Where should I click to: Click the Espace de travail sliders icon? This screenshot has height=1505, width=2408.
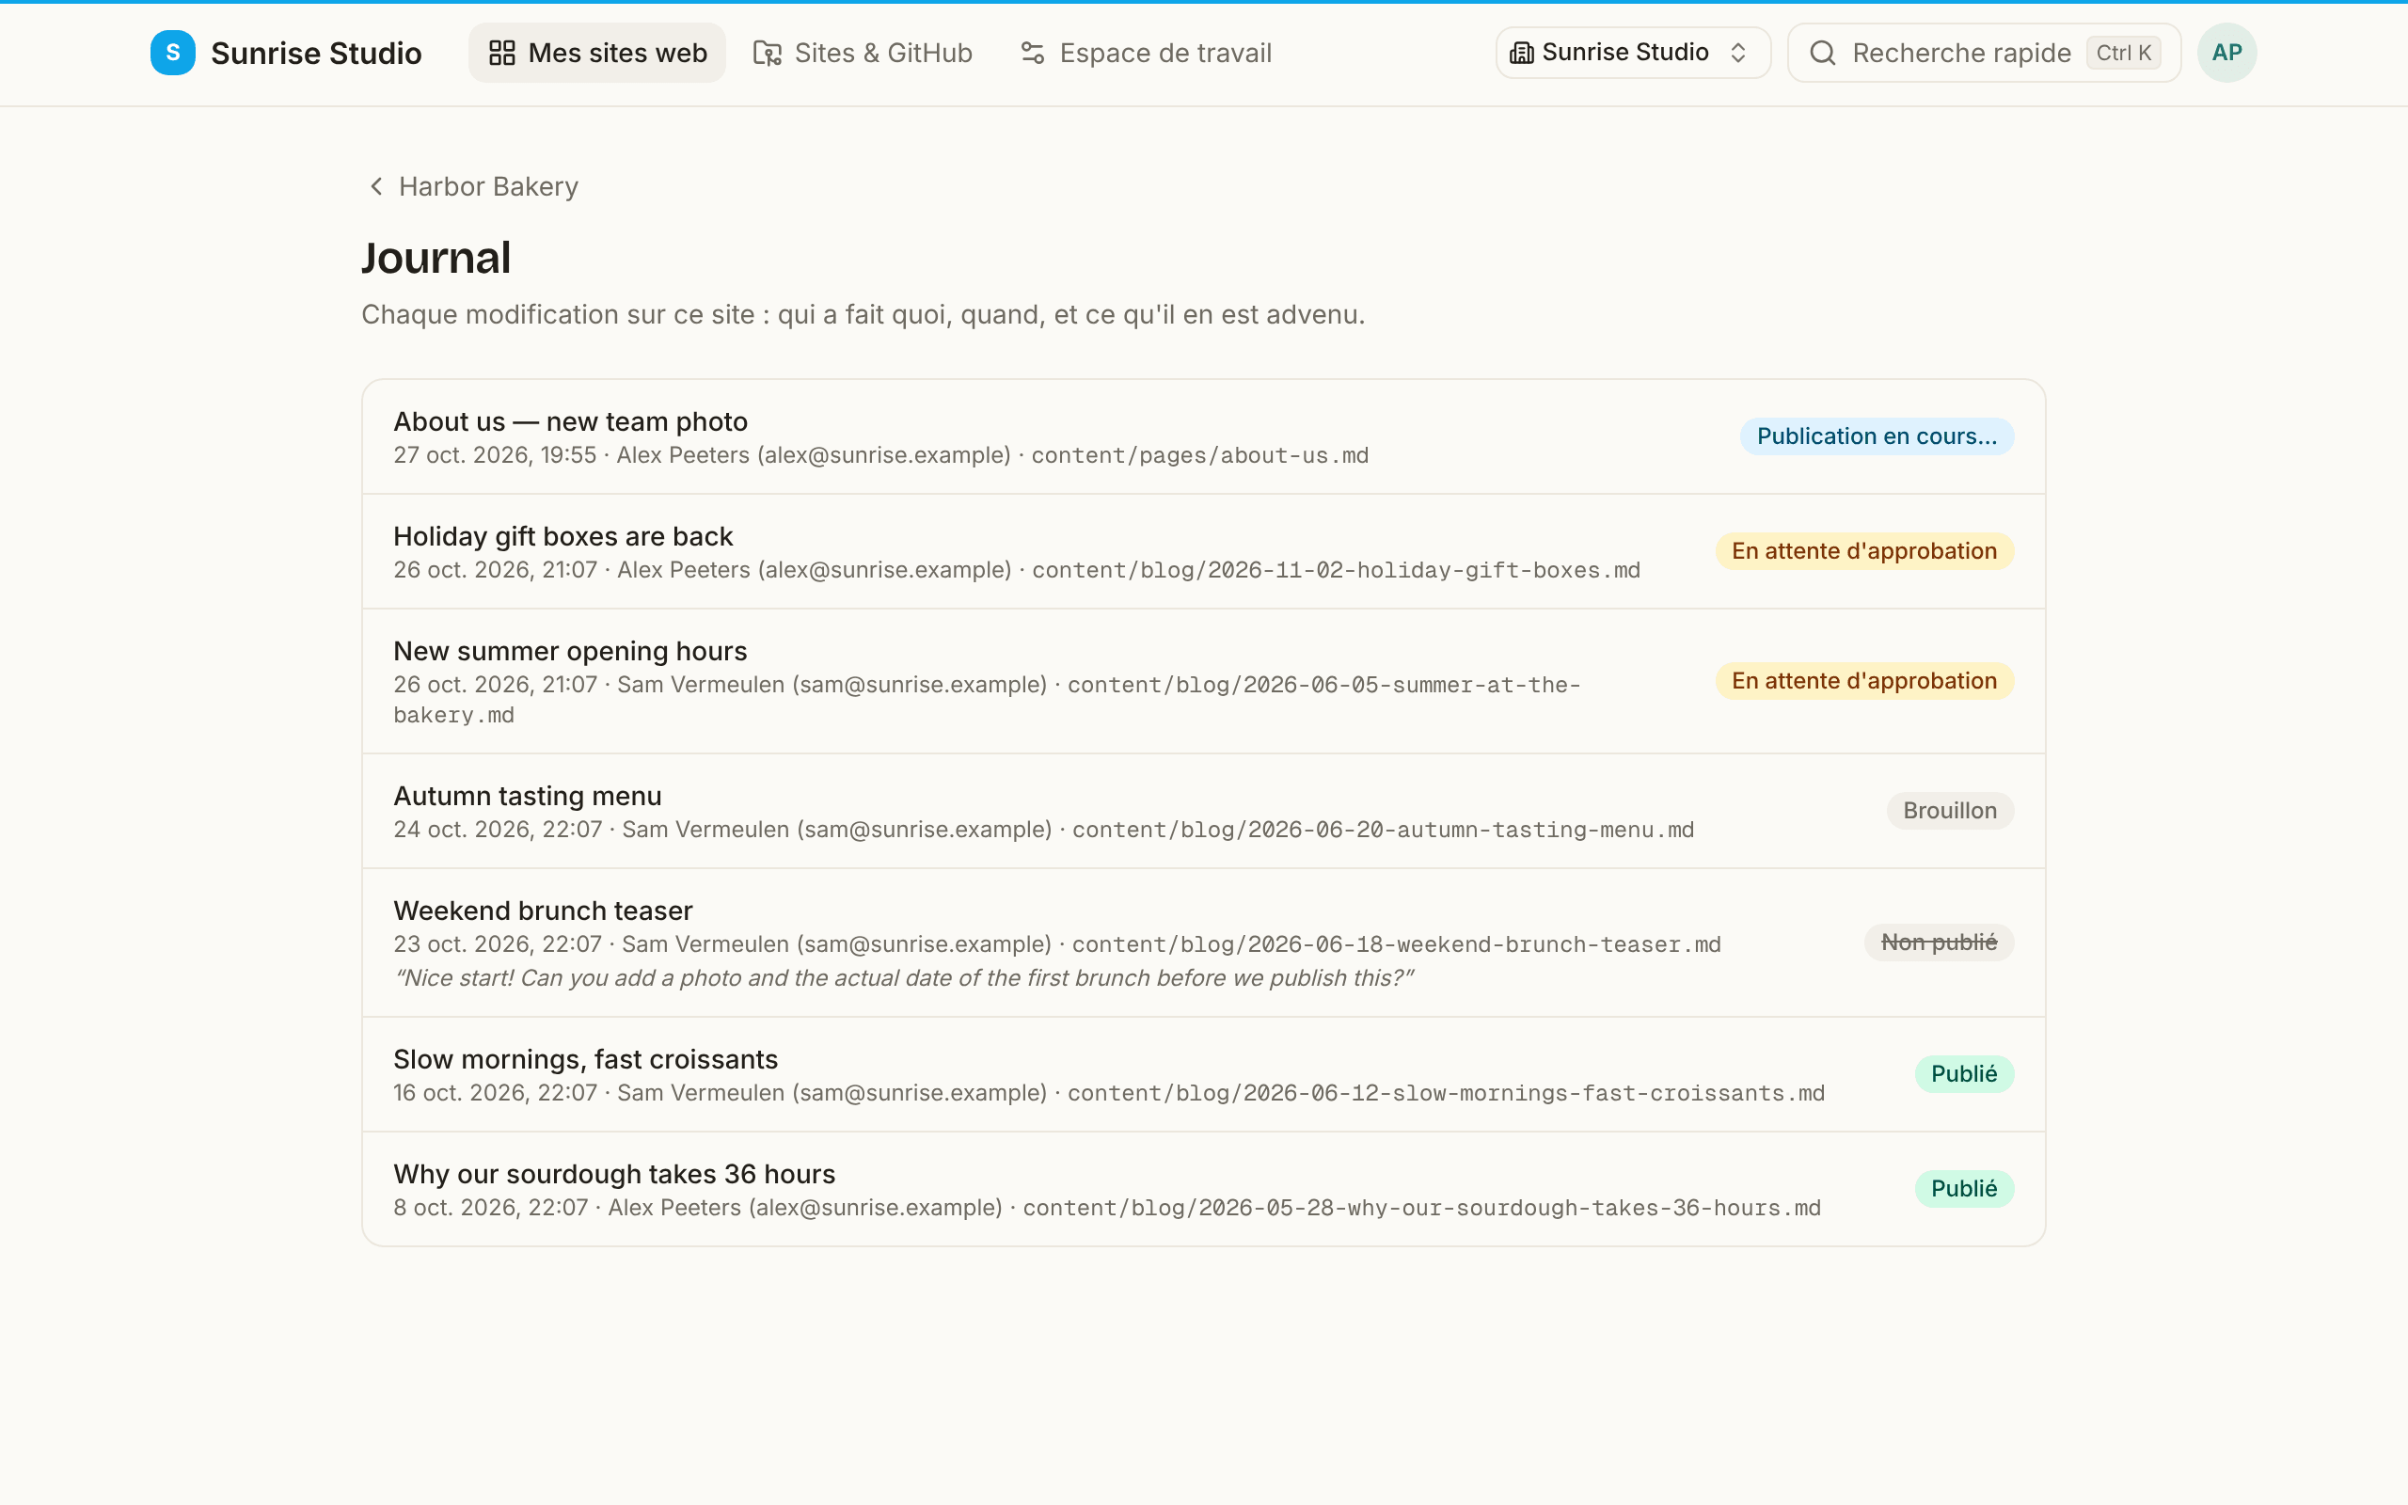tap(1032, 53)
